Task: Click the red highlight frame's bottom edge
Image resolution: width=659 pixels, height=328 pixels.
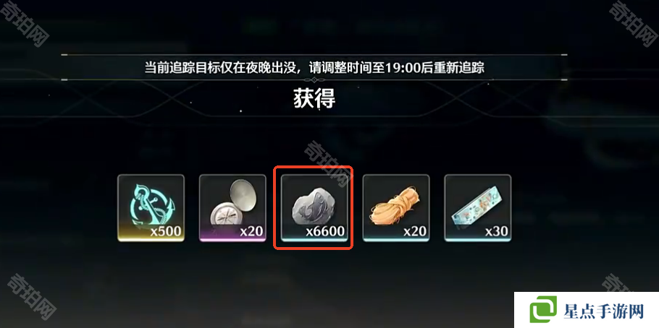Action: tap(313, 248)
